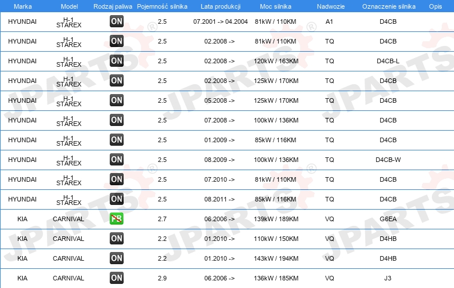Viewport: 454px width, 288px height.
Task: Select the engine code D4CB-W
Action: pos(388,160)
